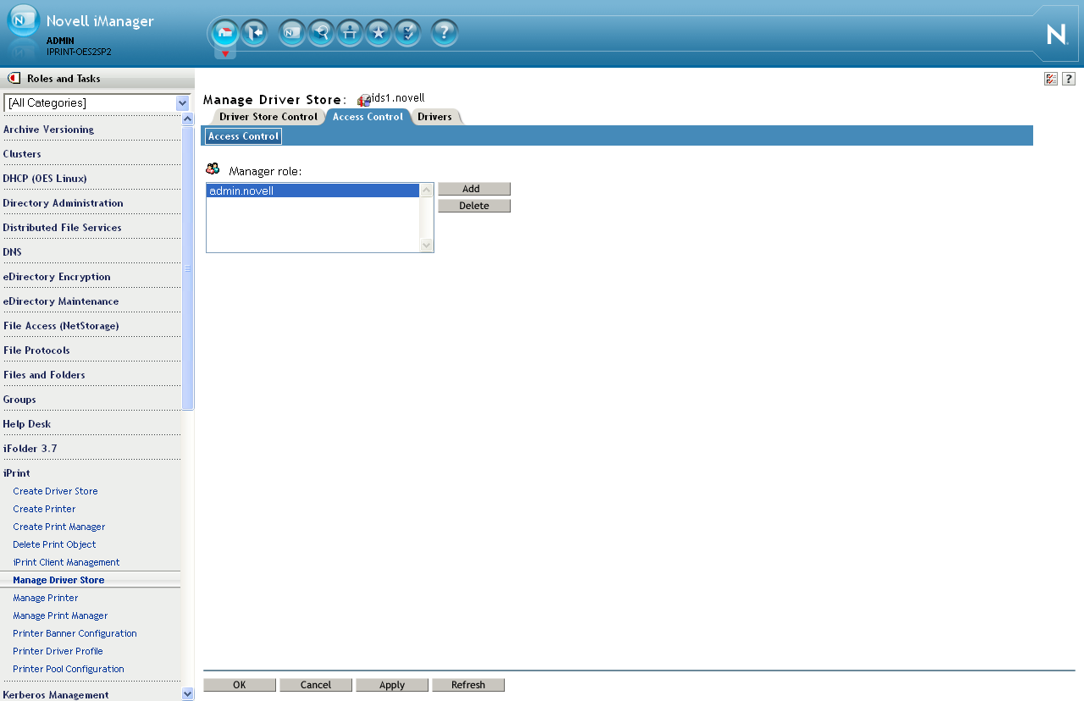Open the All Categories dropdown
This screenshot has width=1084, height=701.
tap(97, 103)
